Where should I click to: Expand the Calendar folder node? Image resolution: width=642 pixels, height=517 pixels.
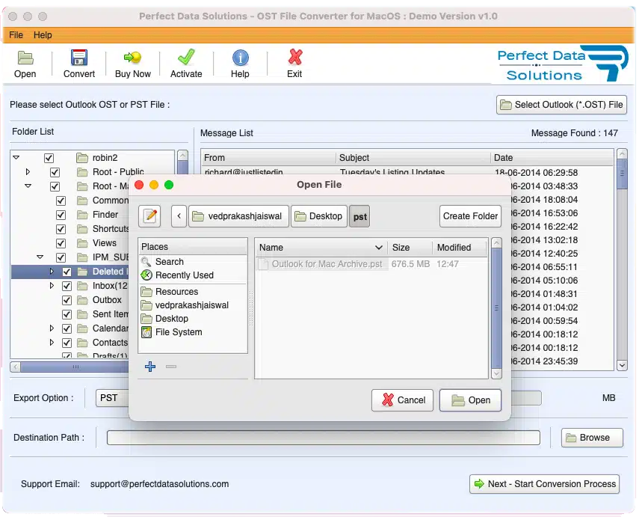click(x=52, y=328)
